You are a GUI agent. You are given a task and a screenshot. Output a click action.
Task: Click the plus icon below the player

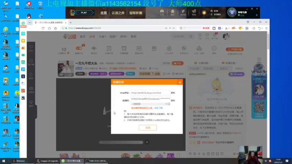147,142
